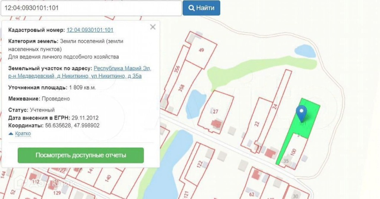Click the date 29.11.2012 text
380x199 pixels.
[x=85, y=118]
